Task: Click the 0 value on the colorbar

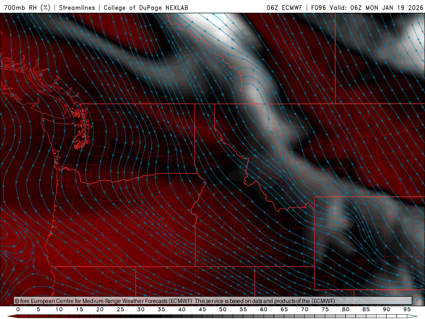Action: pyautogui.click(x=18, y=309)
